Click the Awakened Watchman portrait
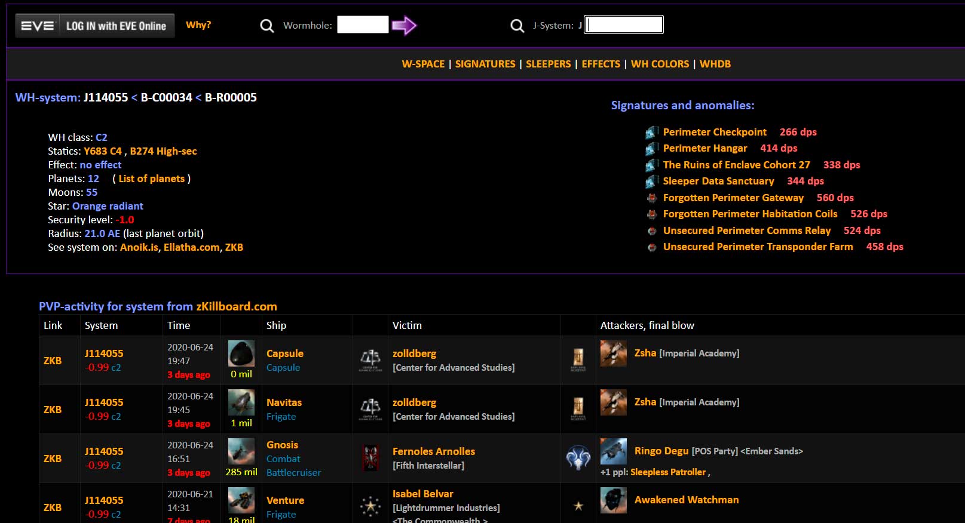965x523 pixels. click(614, 500)
